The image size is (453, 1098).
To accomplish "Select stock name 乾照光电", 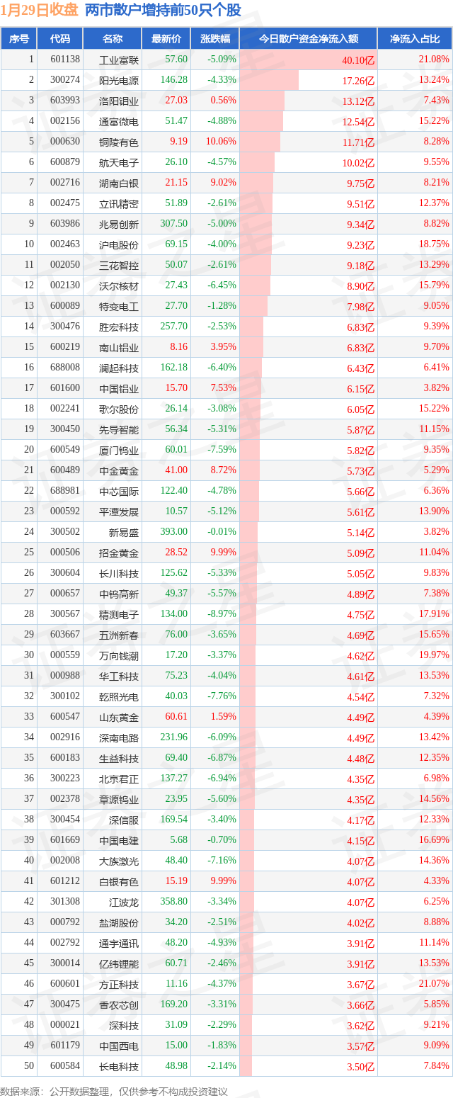I will tap(119, 696).
